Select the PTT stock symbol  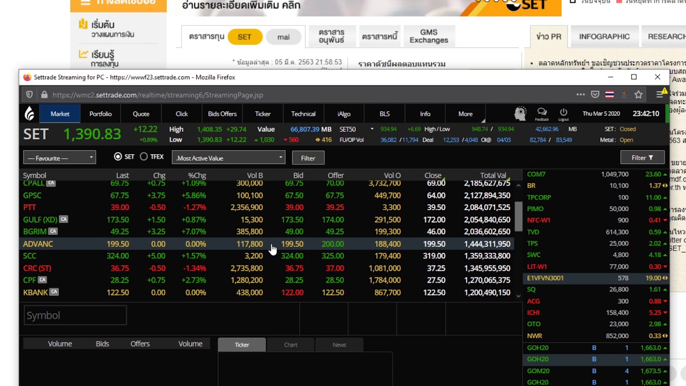click(29, 207)
